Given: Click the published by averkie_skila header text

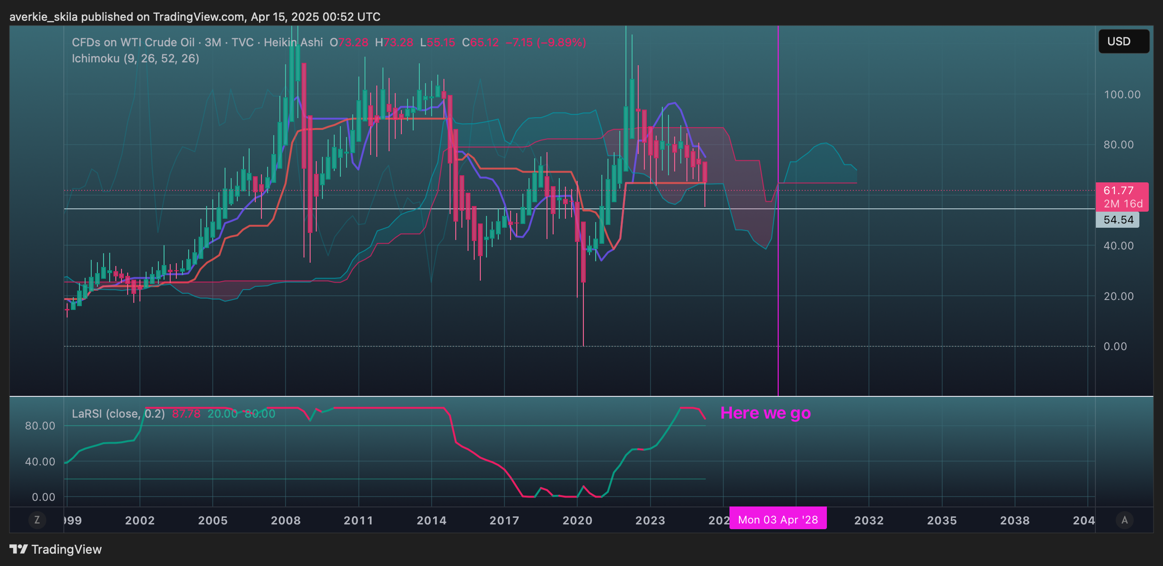Looking at the screenshot, I should point(195,17).
